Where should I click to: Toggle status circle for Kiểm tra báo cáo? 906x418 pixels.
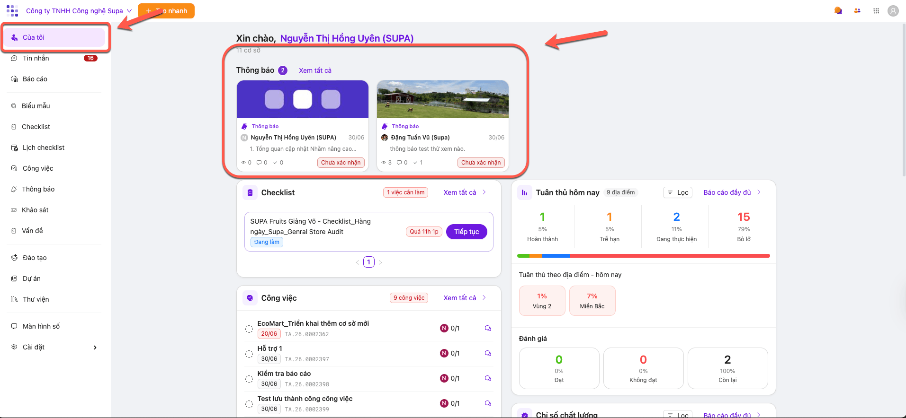(249, 379)
